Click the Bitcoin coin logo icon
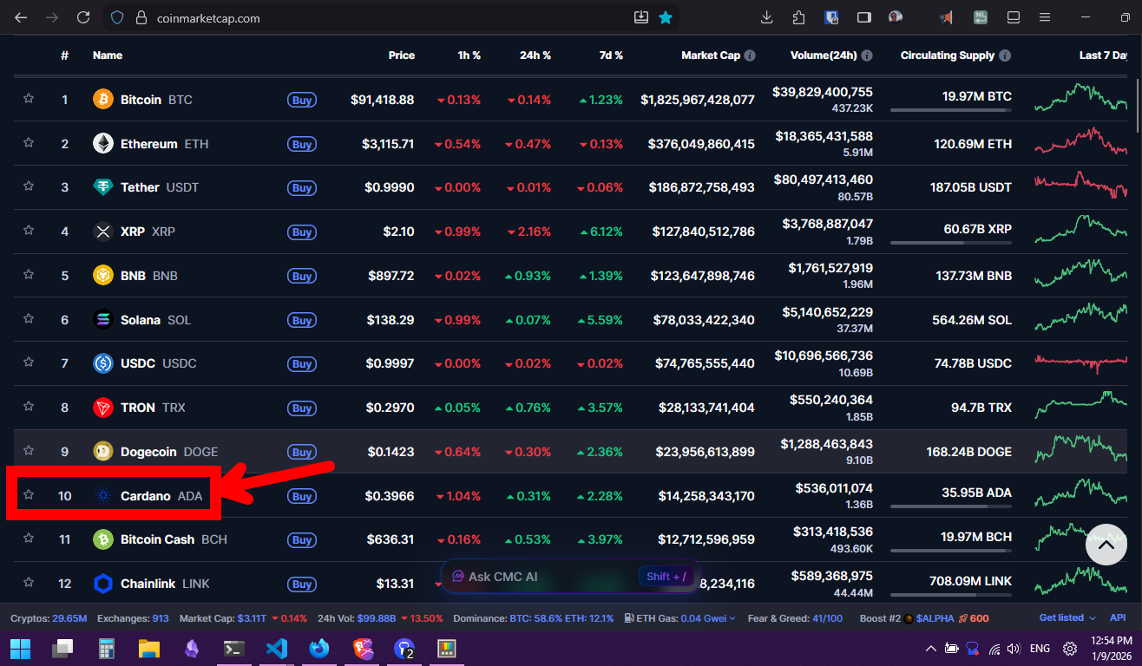The width and height of the screenshot is (1142, 666). (x=103, y=100)
